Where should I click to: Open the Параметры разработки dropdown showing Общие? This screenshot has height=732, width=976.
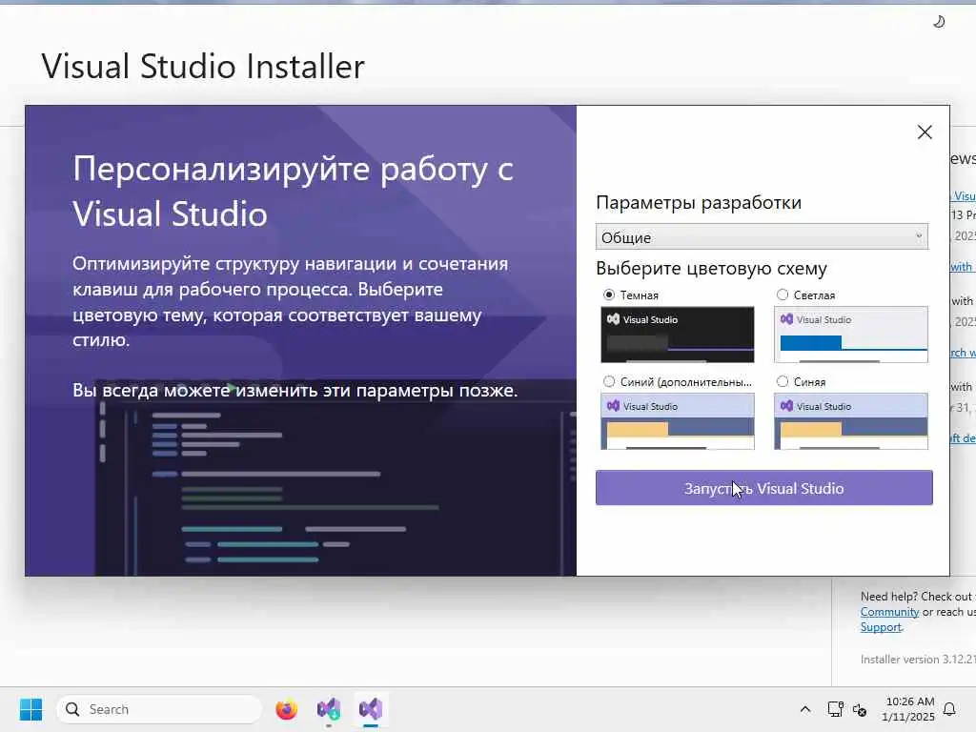tap(762, 236)
